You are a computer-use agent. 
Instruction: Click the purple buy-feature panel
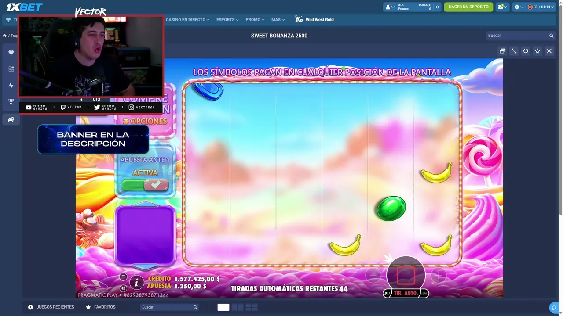click(x=145, y=235)
